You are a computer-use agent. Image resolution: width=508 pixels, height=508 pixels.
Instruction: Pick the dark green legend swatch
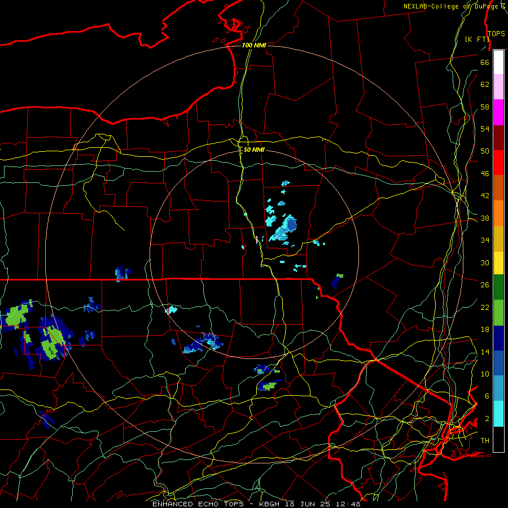click(498, 287)
